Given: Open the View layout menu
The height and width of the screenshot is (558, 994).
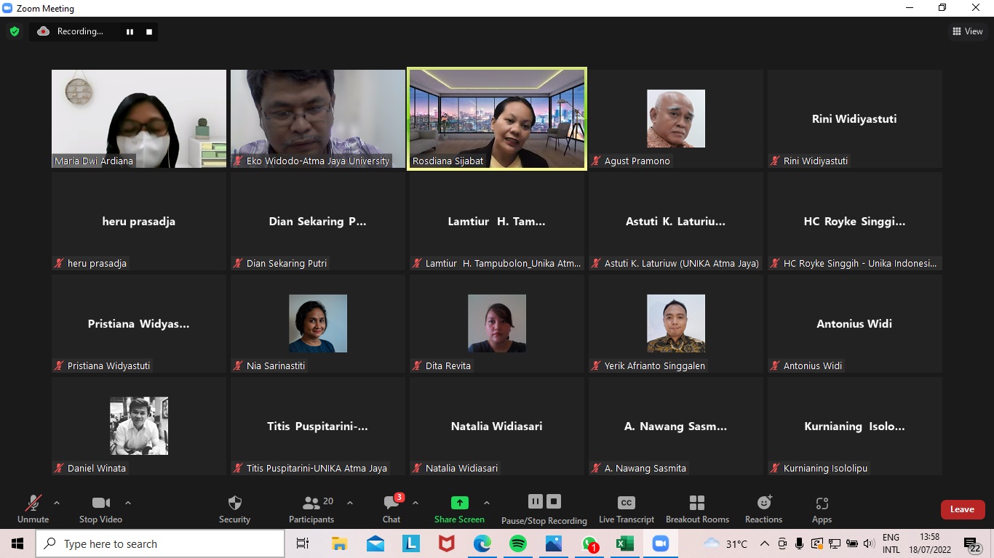Looking at the screenshot, I should 968,31.
